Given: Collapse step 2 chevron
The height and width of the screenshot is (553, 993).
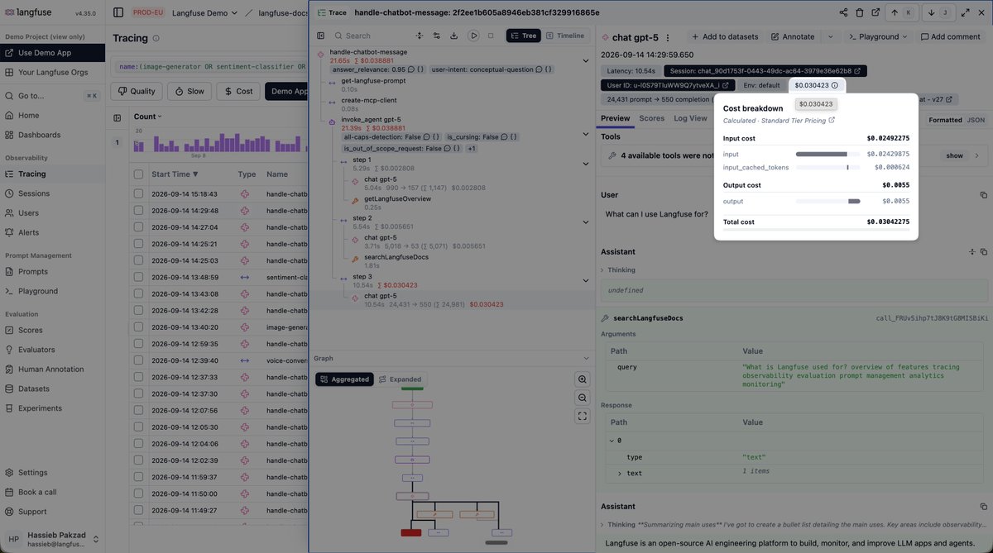Looking at the screenshot, I should [585, 222].
